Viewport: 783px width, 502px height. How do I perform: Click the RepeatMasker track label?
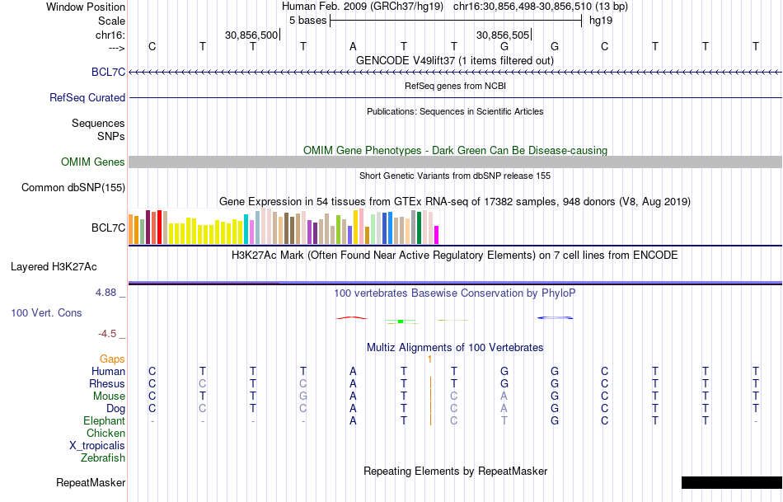pyautogui.click(x=91, y=482)
